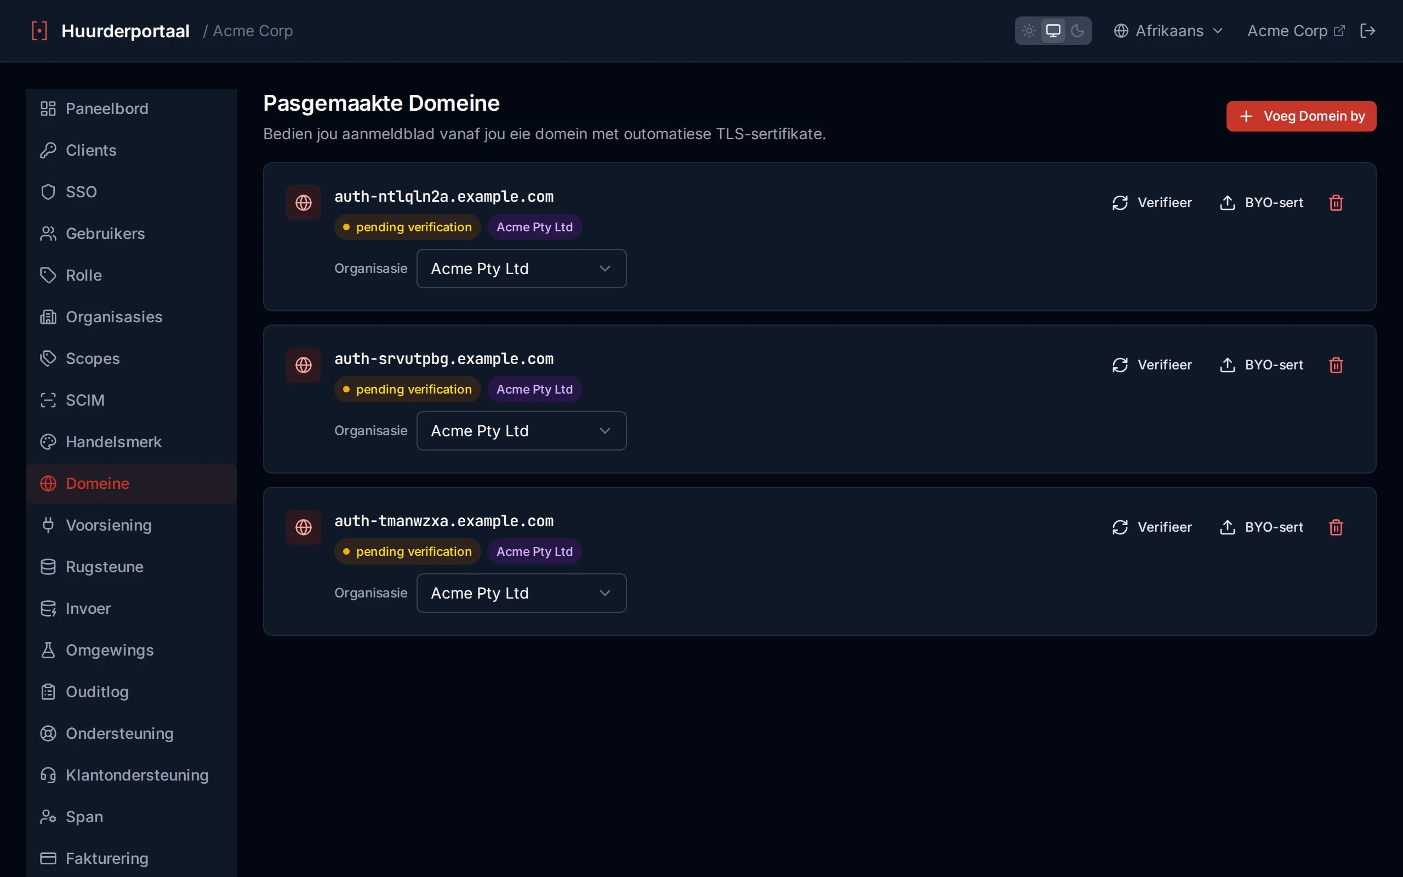Expand Organisasie dropdown for auth-tmanwzxa domain
This screenshot has width=1403, height=877.
521,593
